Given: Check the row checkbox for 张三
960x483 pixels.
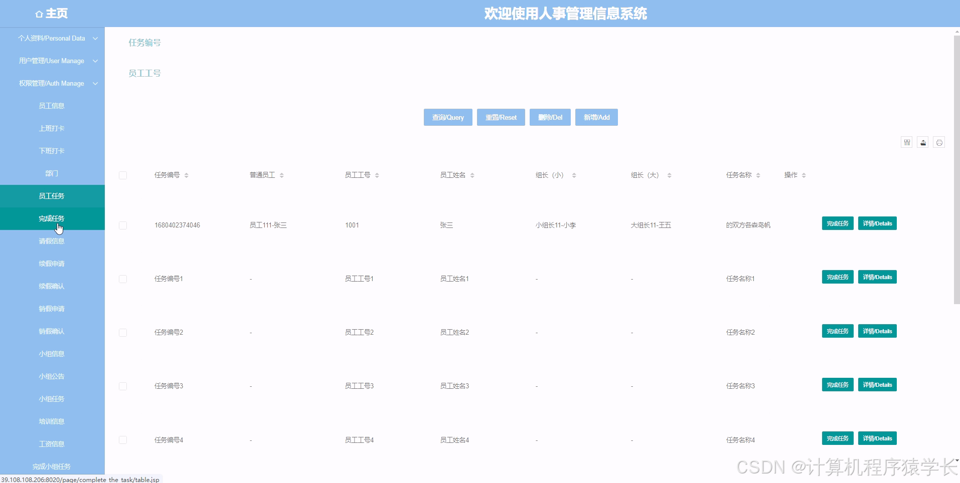Looking at the screenshot, I should click(x=123, y=225).
